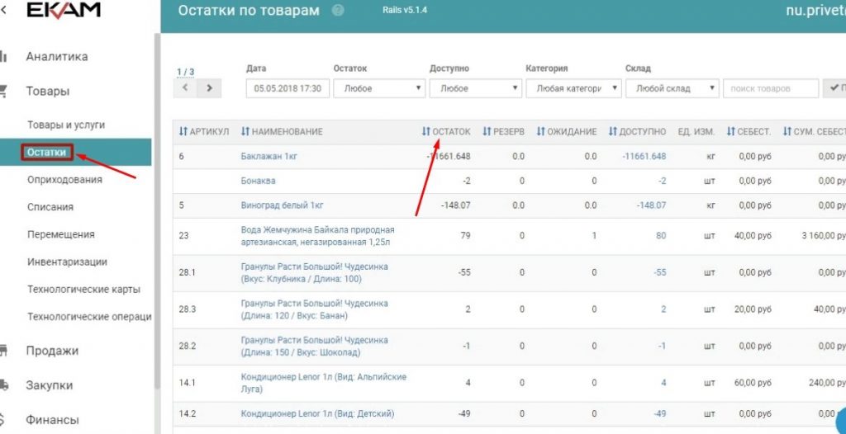Image resolution: width=846 pixels, height=434 pixels.
Task: Open the Доступно filter dropdown
Action: (476, 88)
